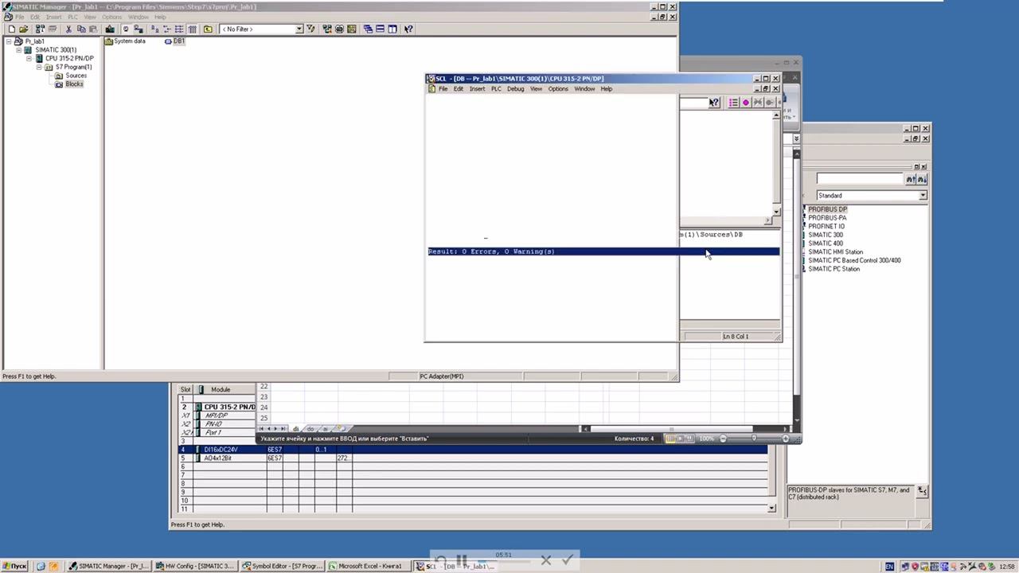This screenshot has width=1019, height=573.
Task: Collapse the CPU 315-2 PN/DP tree node
Action: (x=29, y=58)
